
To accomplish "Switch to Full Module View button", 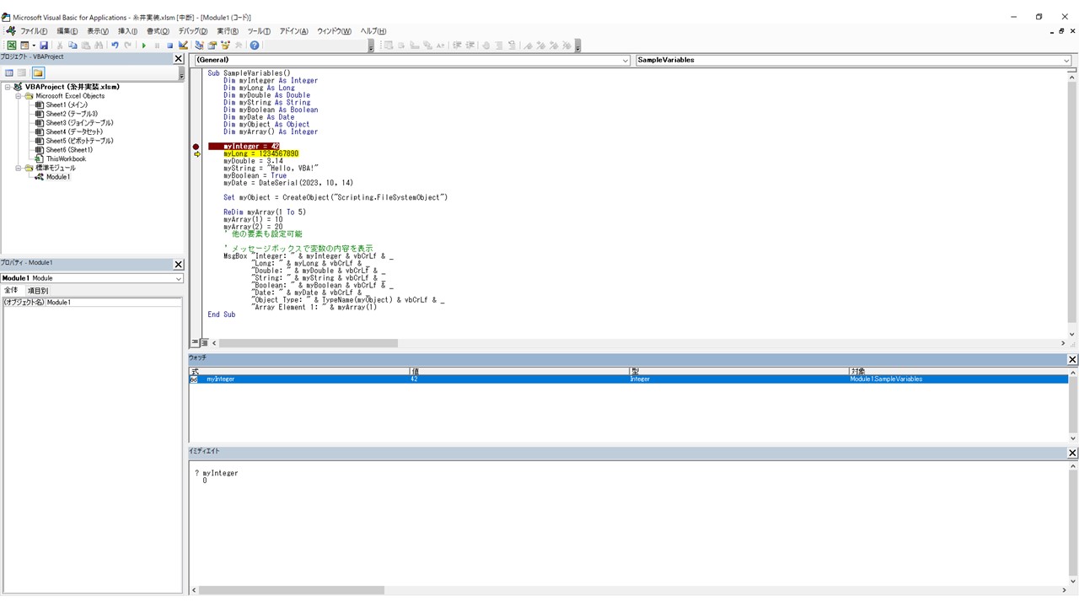I will [204, 343].
